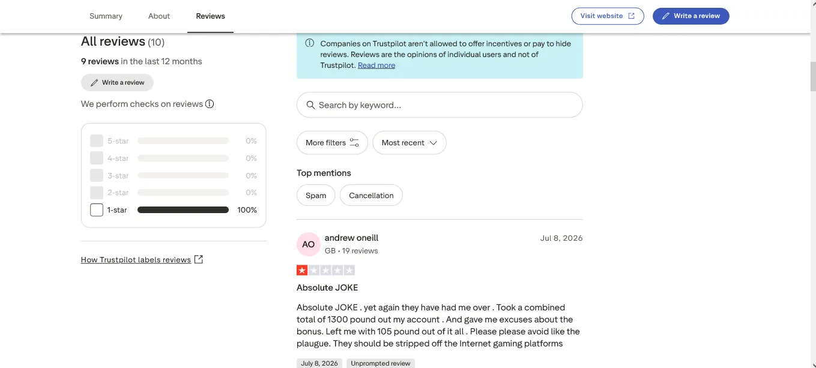Select the Reviews tab

tap(210, 16)
